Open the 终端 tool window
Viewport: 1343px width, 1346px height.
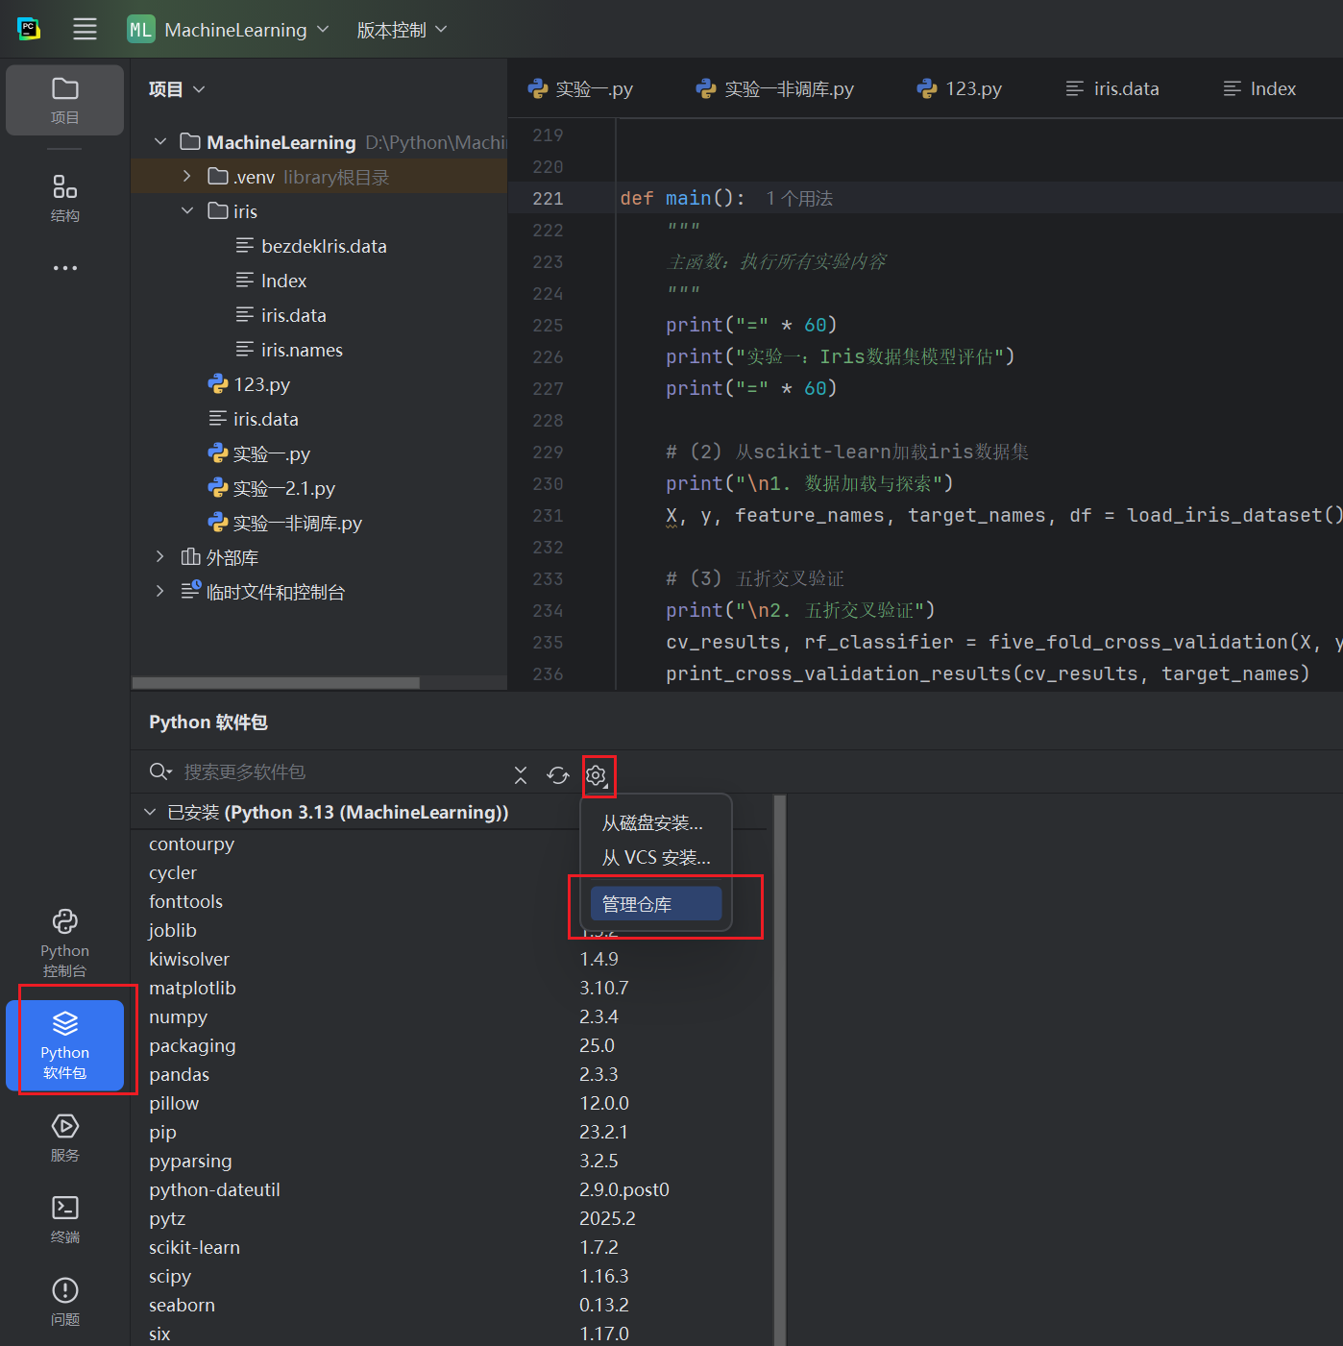pyautogui.click(x=64, y=1219)
